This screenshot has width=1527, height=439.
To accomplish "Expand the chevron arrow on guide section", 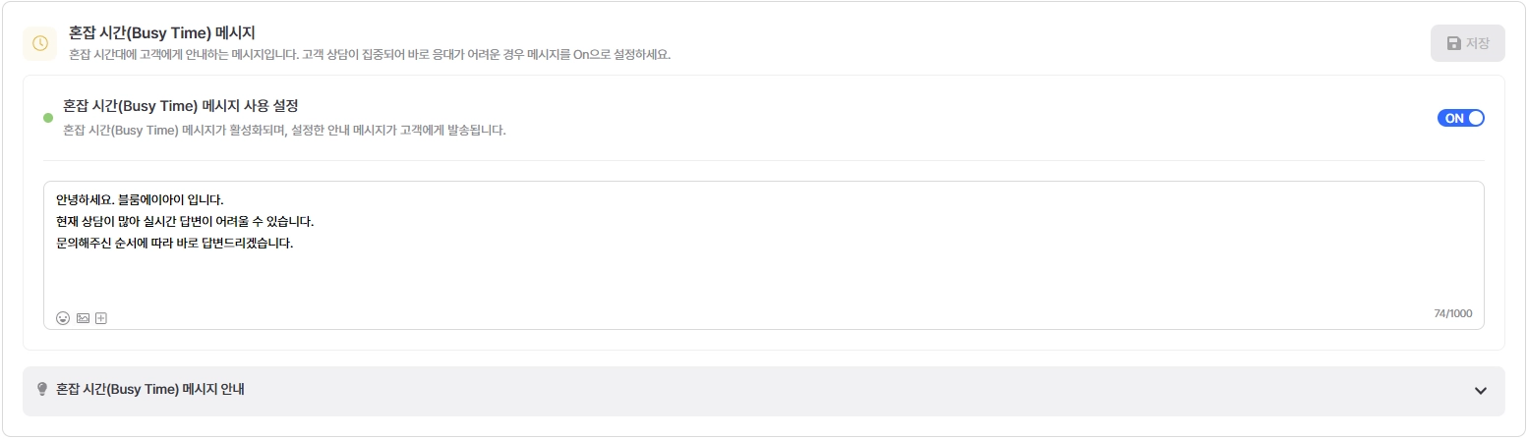I will [1481, 391].
